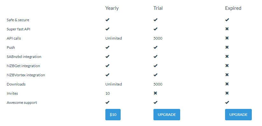Viewport: 262px width, 126px height.
Task: Click the Expired cross for API calls
Action: tap(227, 38)
